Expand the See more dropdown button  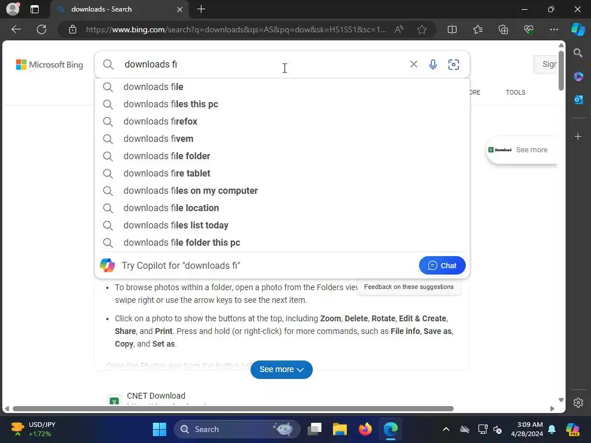point(282,370)
